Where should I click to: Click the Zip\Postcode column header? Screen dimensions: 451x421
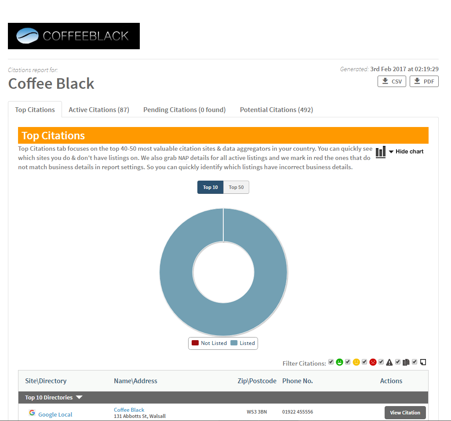(x=257, y=381)
